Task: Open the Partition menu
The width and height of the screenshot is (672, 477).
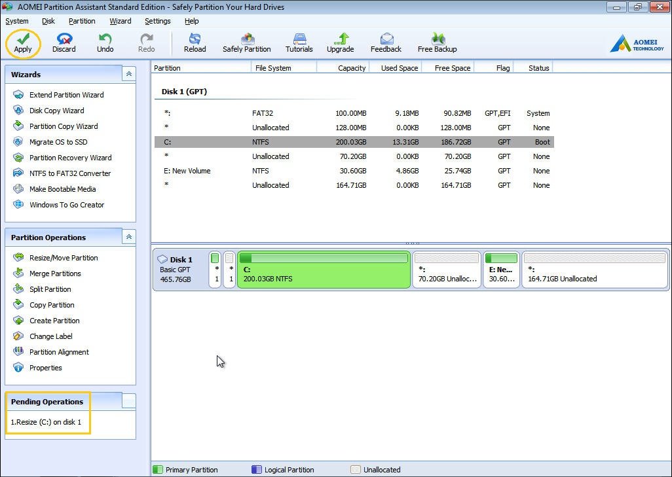Action: (x=82, y=21)
